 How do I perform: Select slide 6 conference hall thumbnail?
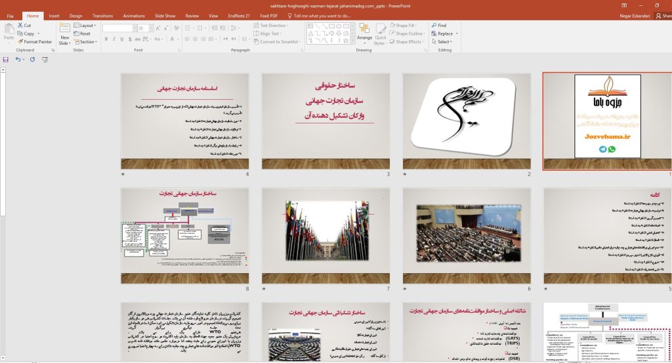pos(467,236)
